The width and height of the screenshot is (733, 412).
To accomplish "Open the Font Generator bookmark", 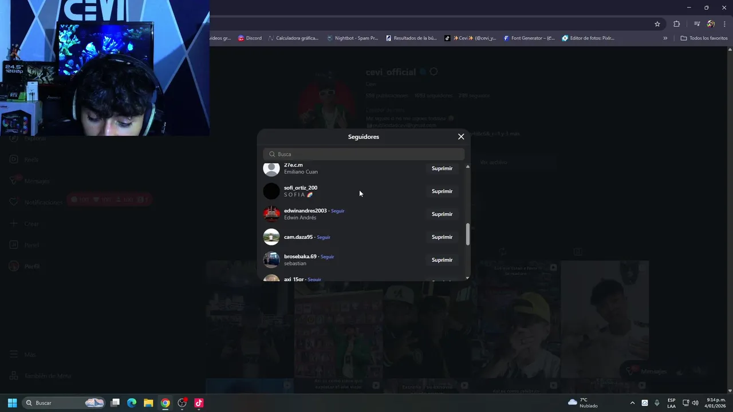I will pyautogui.click(x=529, y=38).
